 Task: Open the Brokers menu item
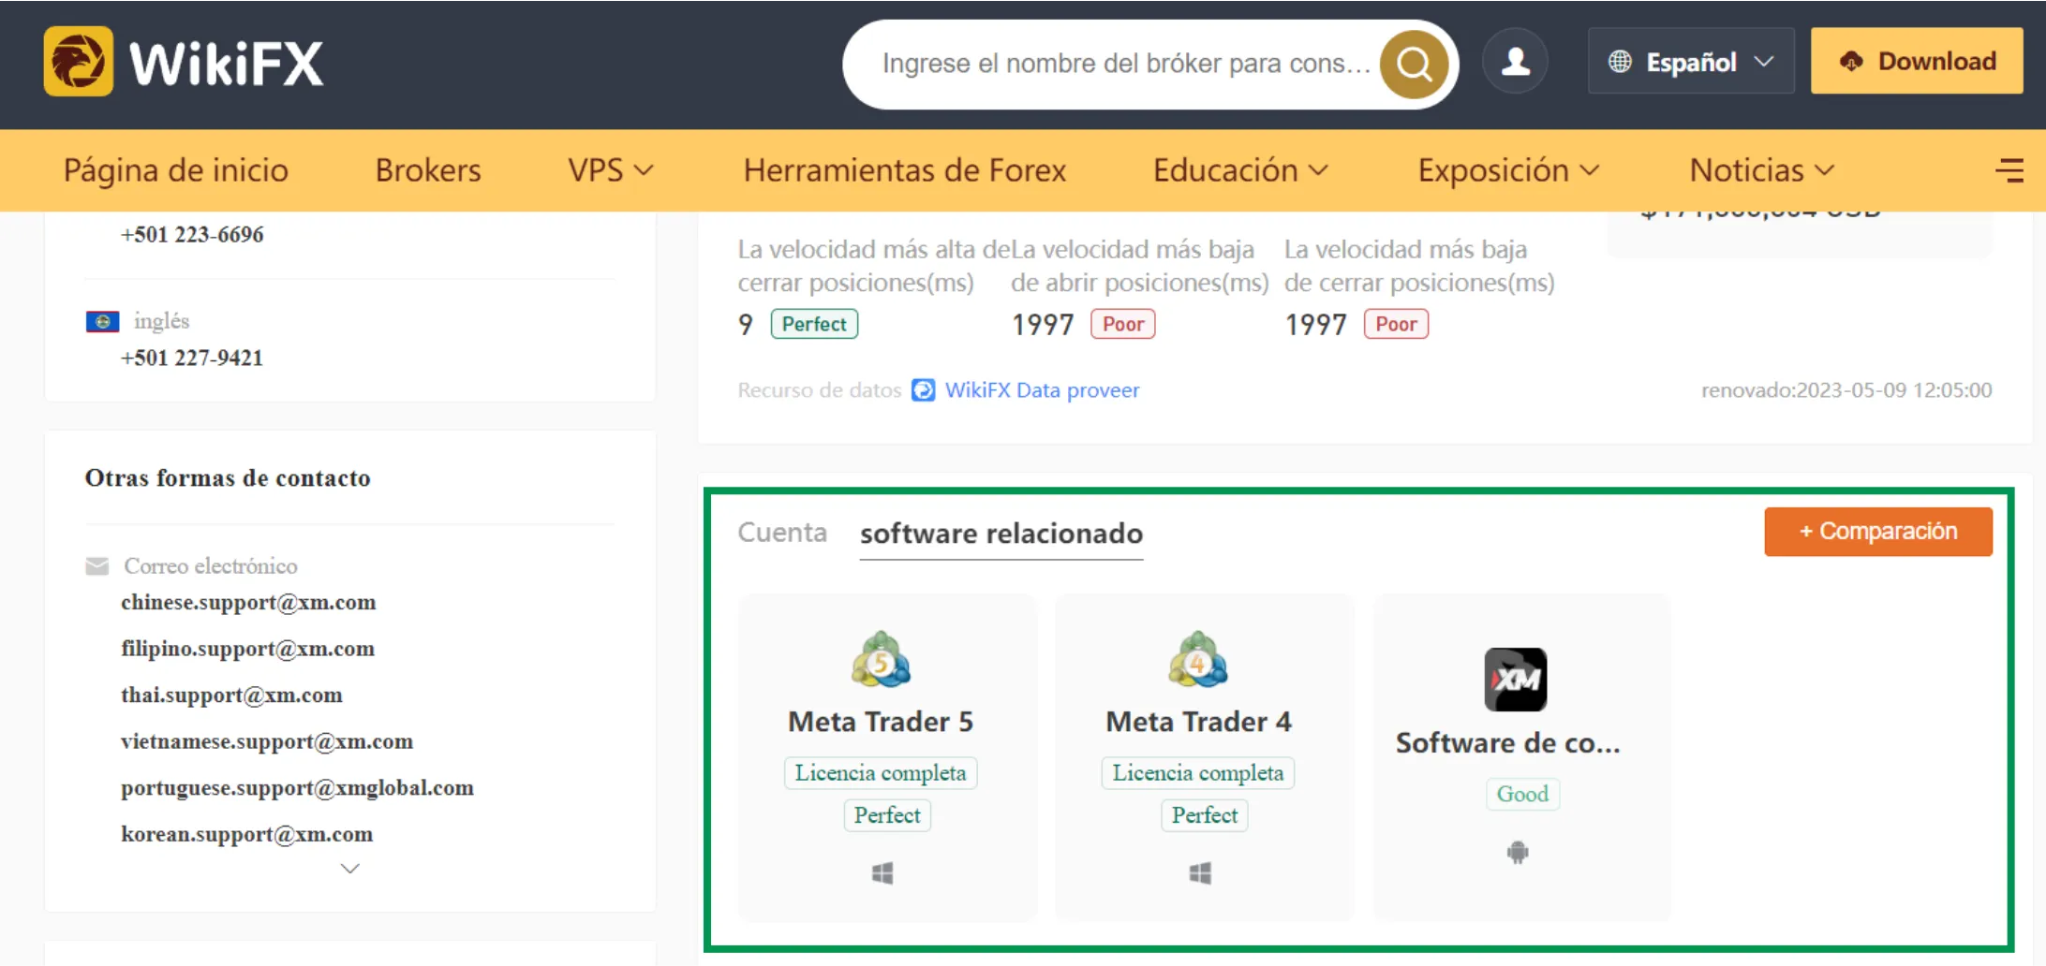(x=428, y=170)
